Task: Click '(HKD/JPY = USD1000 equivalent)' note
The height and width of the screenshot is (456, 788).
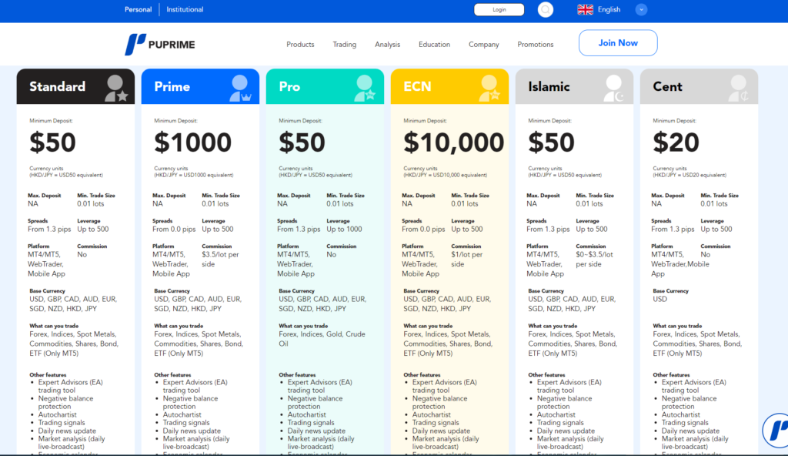Action: click(x=193, y=175)
